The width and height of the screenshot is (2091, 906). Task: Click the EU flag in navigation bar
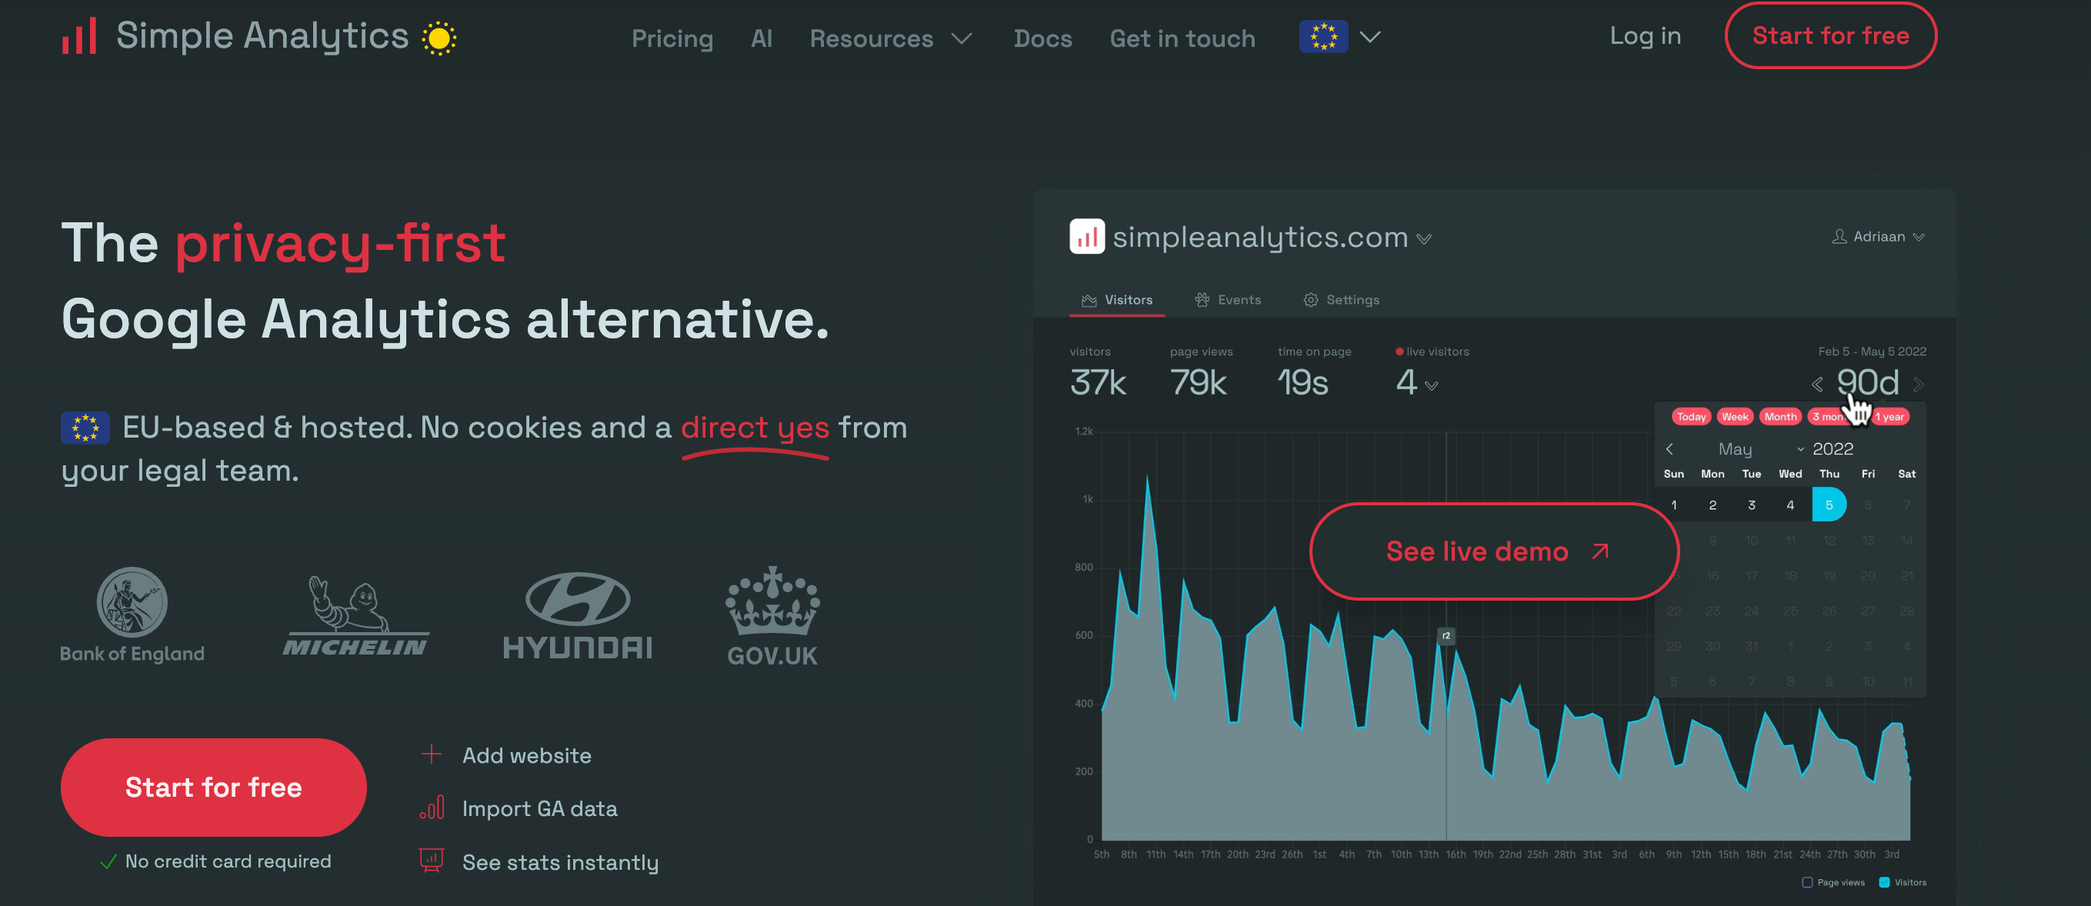pos(1322,37)
